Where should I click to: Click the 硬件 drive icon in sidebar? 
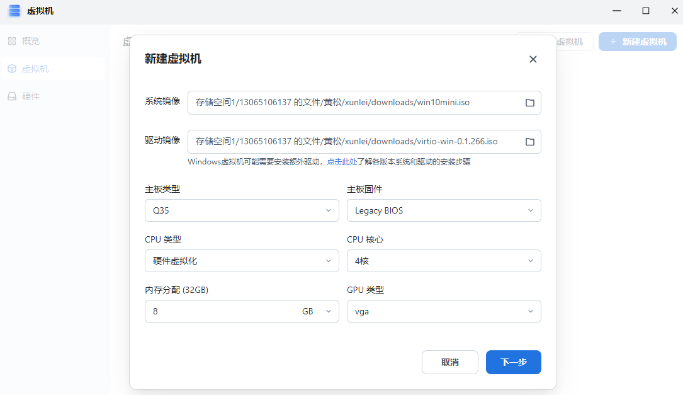tap(12, 96)
